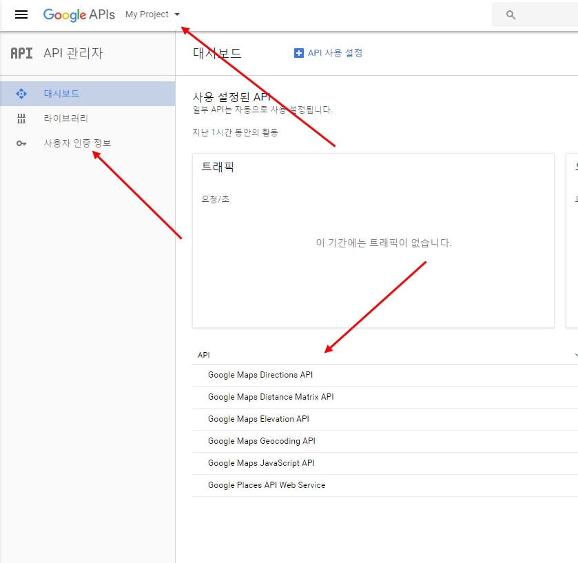Image resolution: width=578 pixels, height=563 pixels.
Task: Select the 사용자 인증 정보 menu label
Action: pyautogui.click(x=77, y=143)
